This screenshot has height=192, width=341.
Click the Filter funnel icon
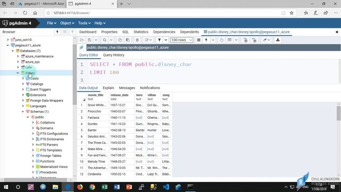pos(159,40)
